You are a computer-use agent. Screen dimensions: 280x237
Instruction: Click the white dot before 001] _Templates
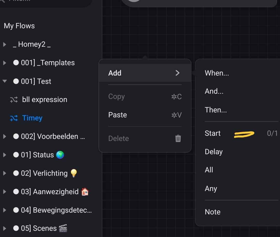[x=16, y=63]
